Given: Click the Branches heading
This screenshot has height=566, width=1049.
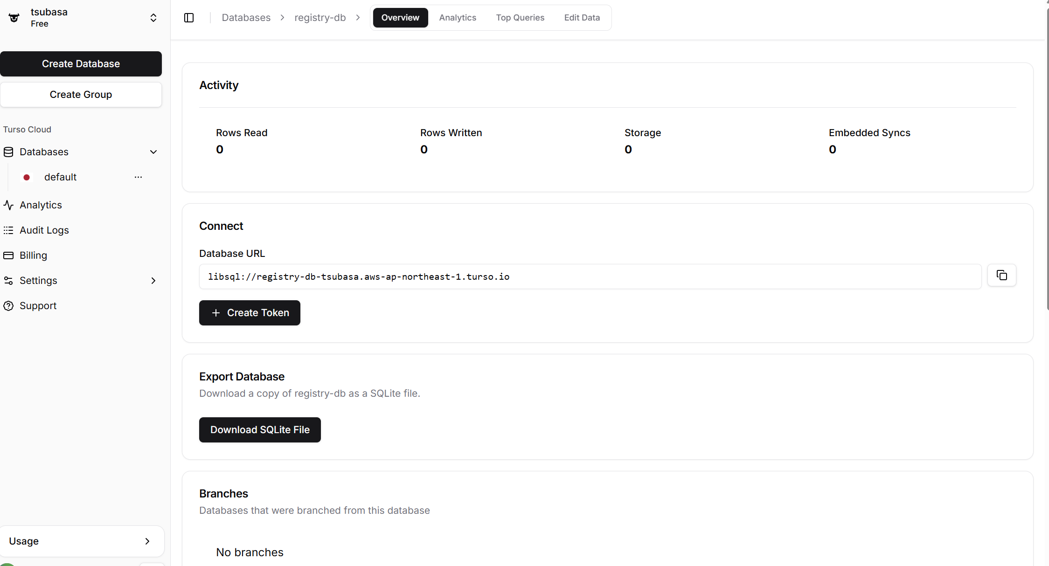Looking at the screenshot, I should (223, 494).
